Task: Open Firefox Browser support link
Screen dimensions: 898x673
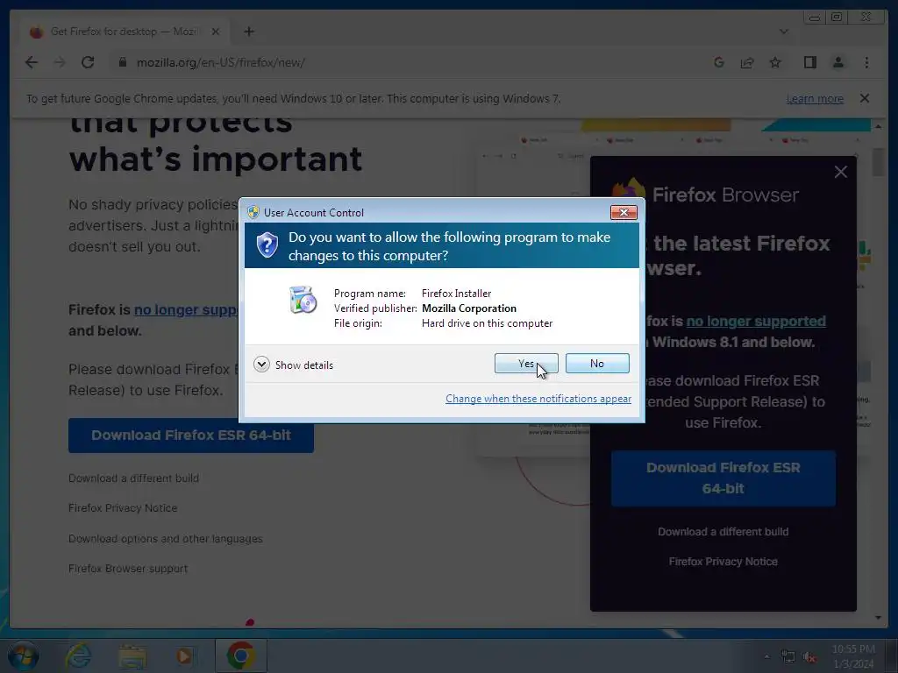Action: [128, 568]
